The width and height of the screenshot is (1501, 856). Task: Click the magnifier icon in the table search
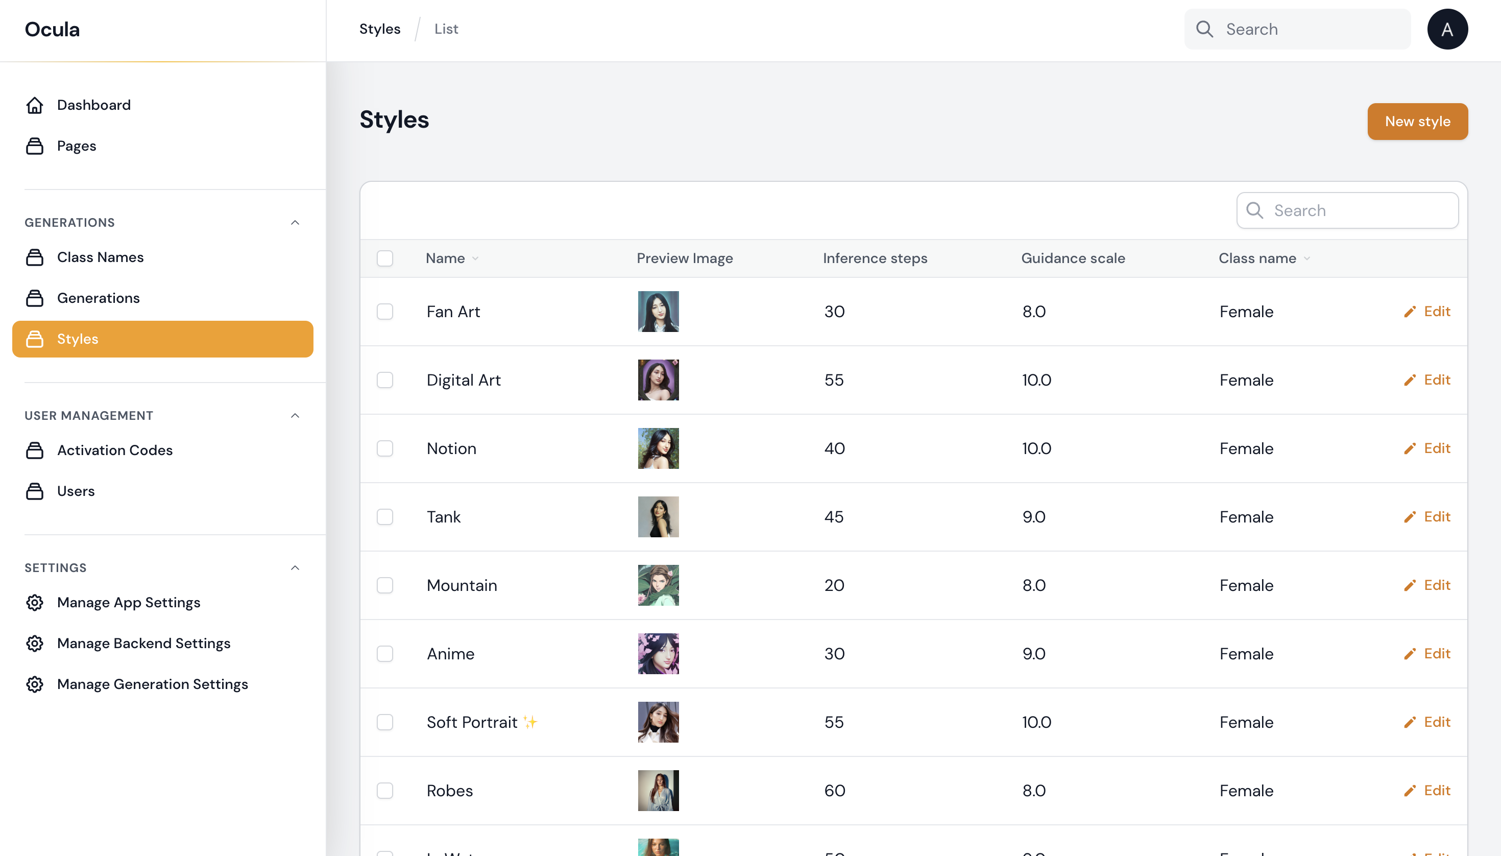pyautogui.click(x=1254, y=210)
